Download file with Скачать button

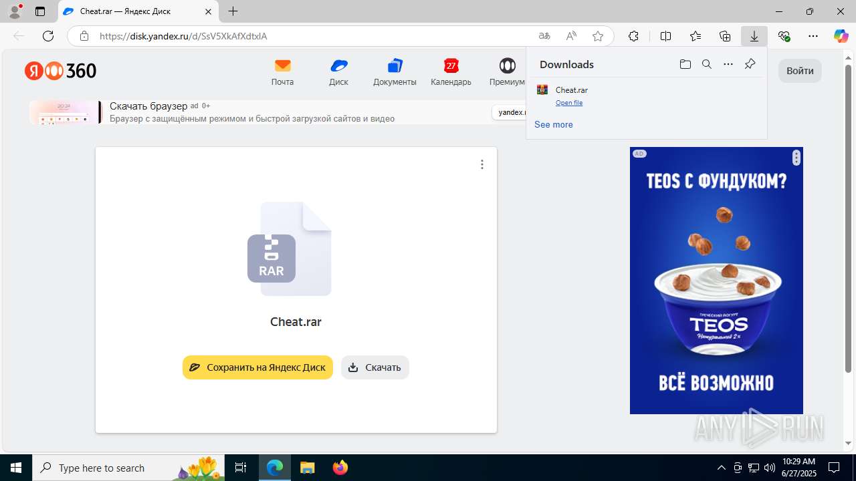[375, 367]
